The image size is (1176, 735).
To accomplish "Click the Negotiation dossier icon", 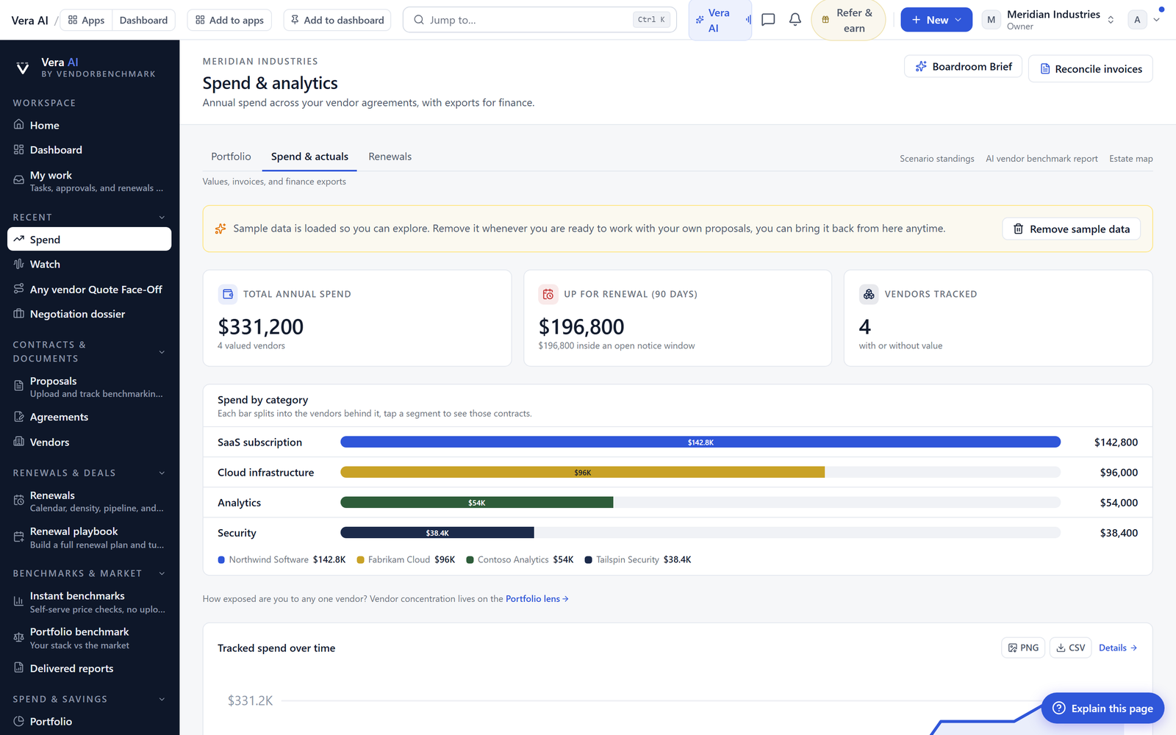I will pos(19,314).
